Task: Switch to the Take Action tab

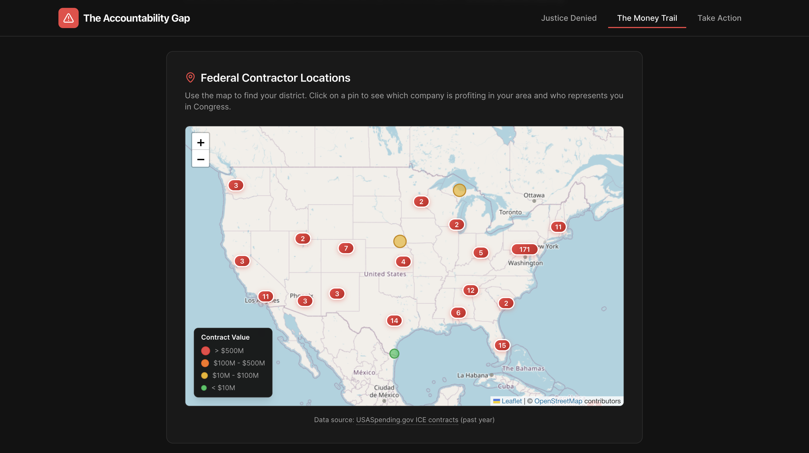Action: (719, 18)
